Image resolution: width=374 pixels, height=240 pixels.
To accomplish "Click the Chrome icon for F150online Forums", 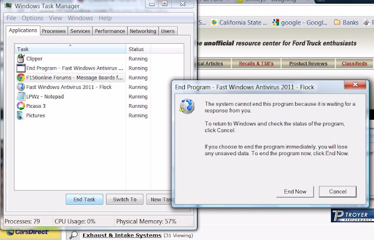I will point(21,78).
